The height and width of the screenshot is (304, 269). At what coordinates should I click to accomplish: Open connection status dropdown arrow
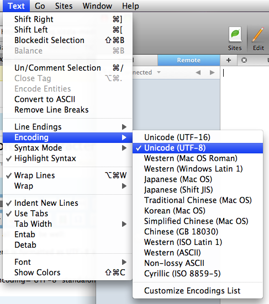159,72
